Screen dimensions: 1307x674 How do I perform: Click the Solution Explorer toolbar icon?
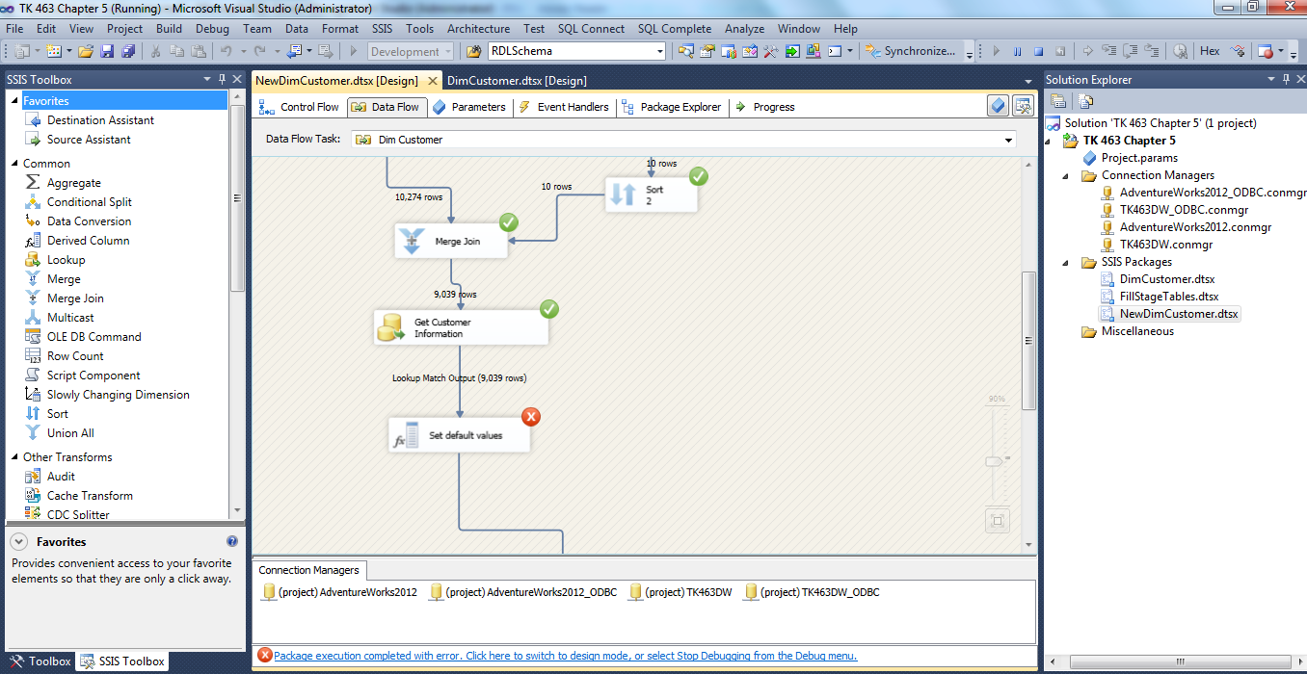point(685,51)
